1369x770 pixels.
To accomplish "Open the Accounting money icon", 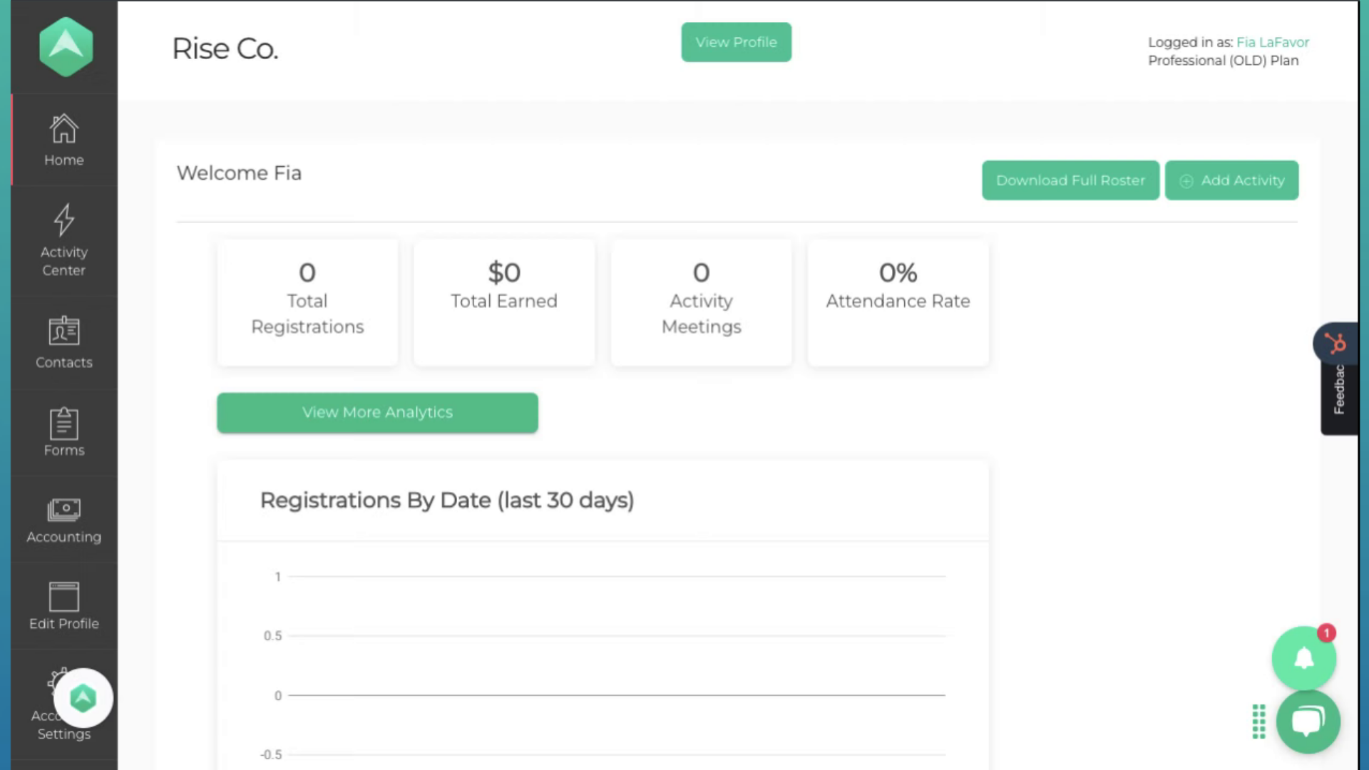I will (63, 510).
